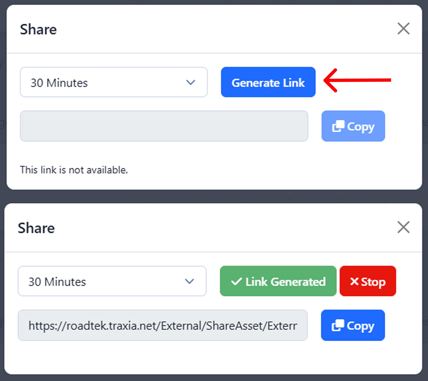Click the copy icon on the faded Copy button
The height and width of the screenshot is (381, 428).
pyautogui.click(x=339, y=126)
